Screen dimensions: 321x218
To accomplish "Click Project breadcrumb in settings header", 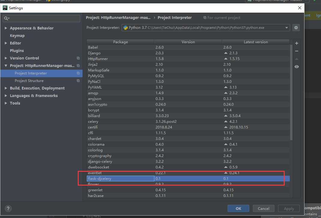I will pyautogui.click(x=118, y=18).
